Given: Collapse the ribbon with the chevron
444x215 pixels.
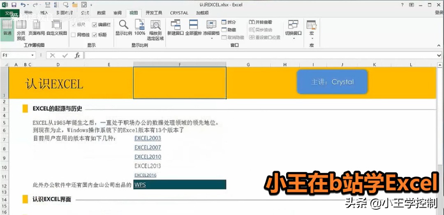Looking at the screenshot, I should [x=439, y=46].
